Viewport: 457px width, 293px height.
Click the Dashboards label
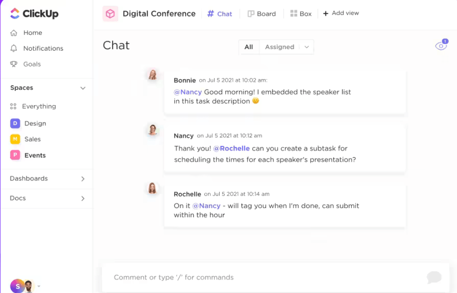pyautogui.click(x=29, y=178)
